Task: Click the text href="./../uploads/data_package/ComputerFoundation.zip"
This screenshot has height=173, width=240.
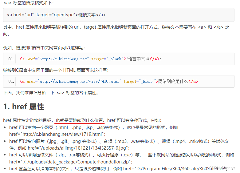Action: pos(71,162)
